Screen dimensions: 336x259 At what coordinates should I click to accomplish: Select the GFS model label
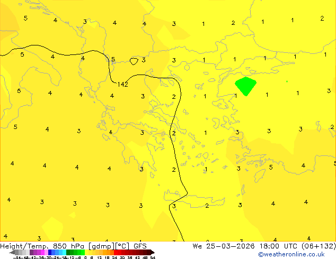click(140, 246)
